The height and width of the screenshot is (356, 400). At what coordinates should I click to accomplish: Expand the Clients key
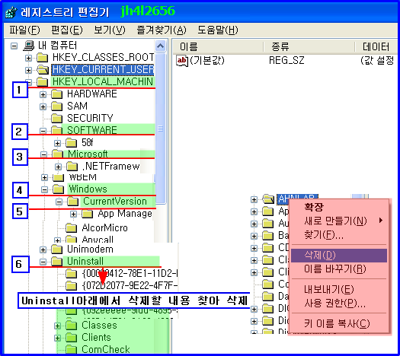coord(57,338)
